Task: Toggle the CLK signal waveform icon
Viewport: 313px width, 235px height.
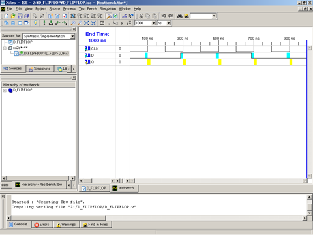Action: pyautogui.click(x=87, y=48)
